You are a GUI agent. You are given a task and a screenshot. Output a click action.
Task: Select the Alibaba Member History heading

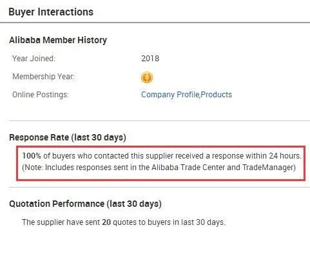point(58,40)
